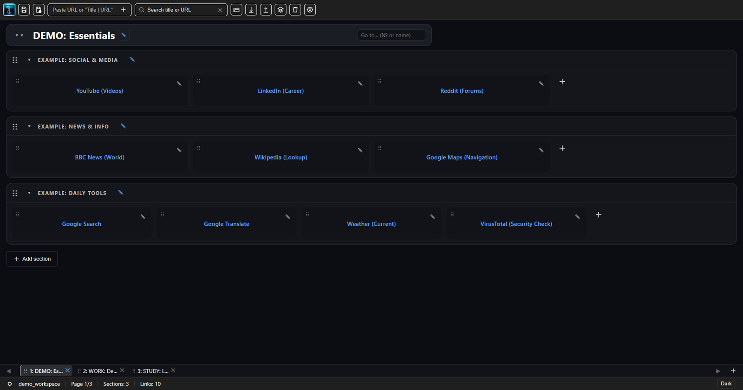Edit the Reddit (Forums) card pencil
The height and width of the screenshot is (390, 743).
(x=541, y=84)
